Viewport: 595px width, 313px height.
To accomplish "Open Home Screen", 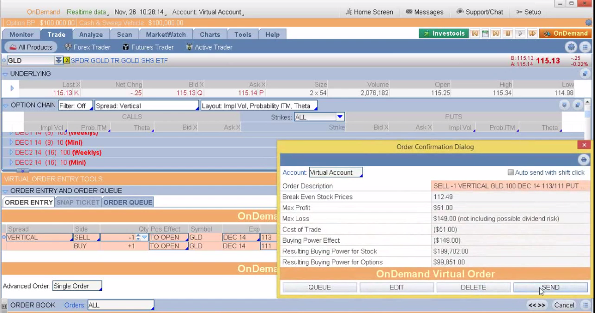I will tap(369, 12).
